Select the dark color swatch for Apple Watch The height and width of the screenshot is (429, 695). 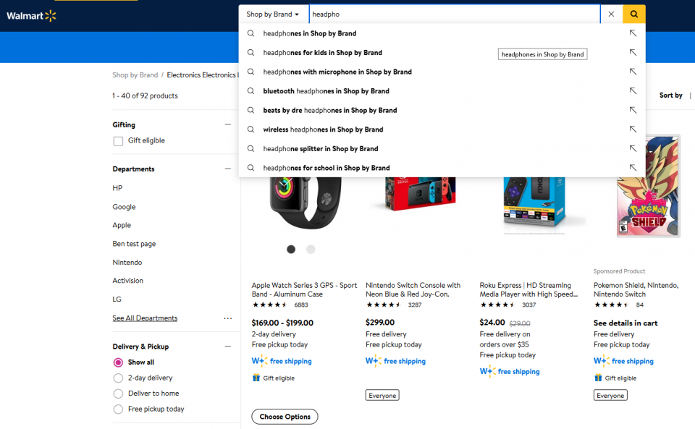click(x=291, y=250)
